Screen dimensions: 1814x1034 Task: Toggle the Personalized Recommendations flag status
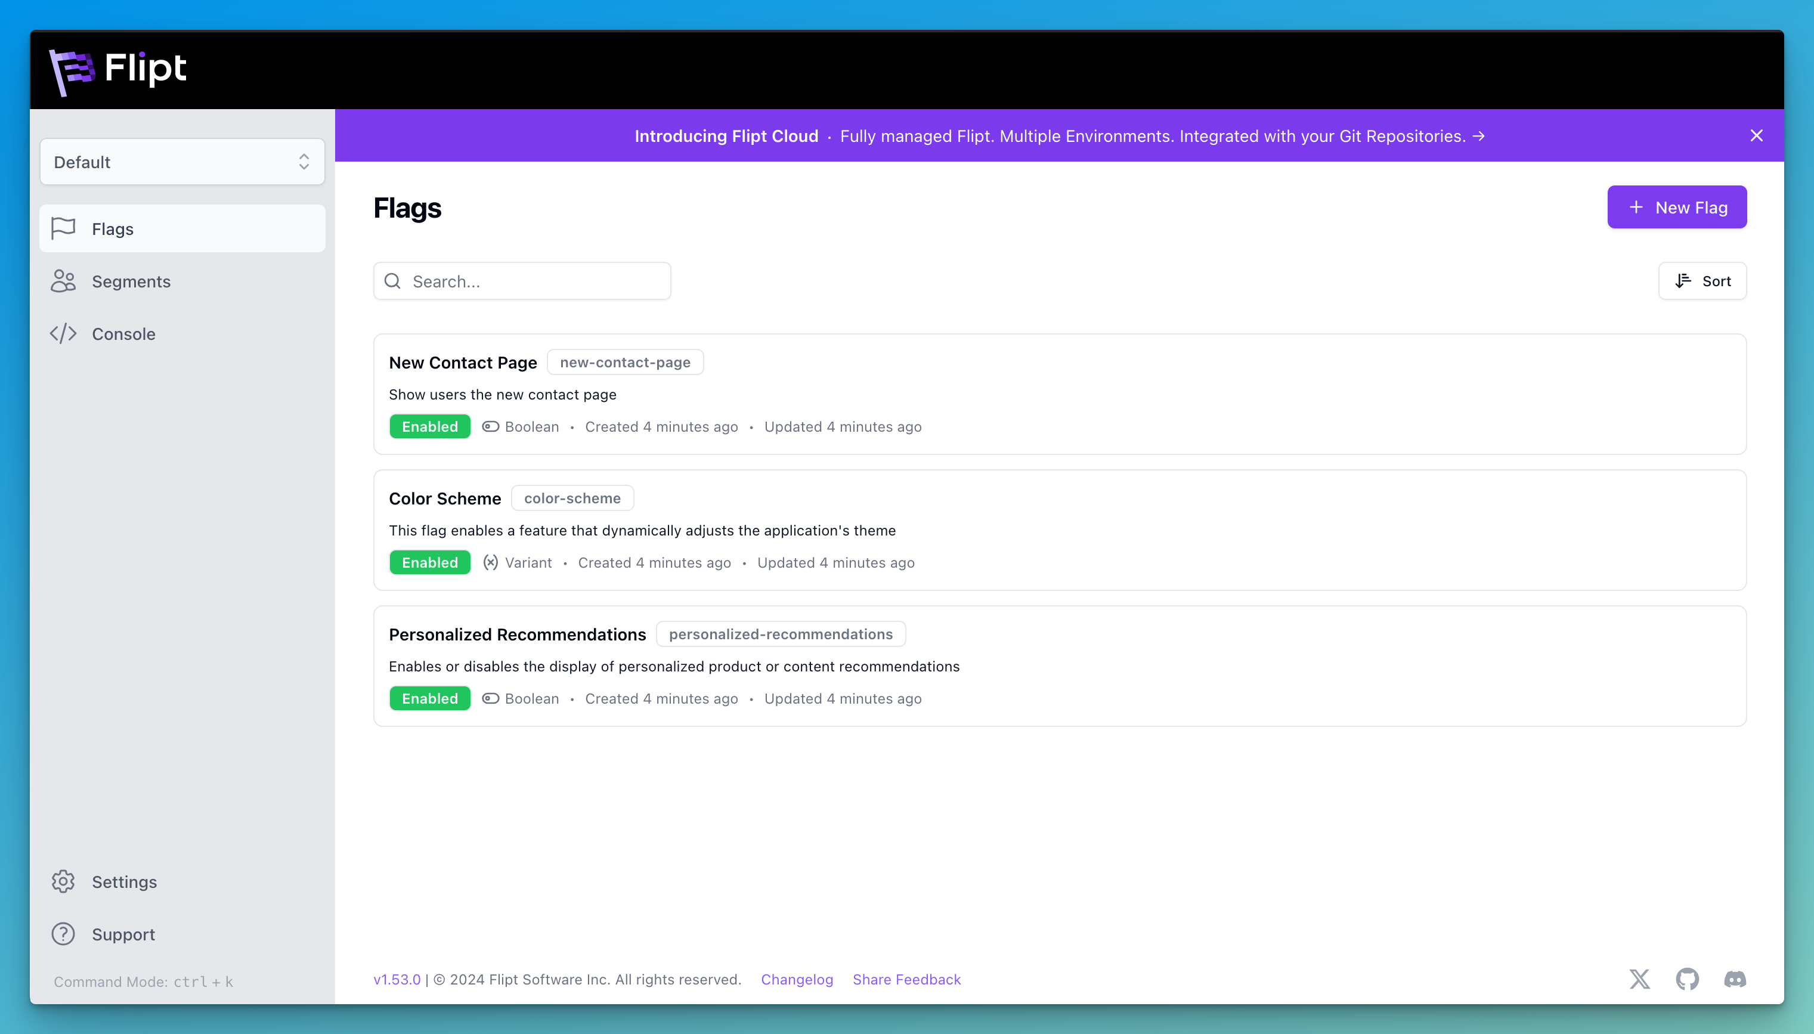(x=430, y=698)
